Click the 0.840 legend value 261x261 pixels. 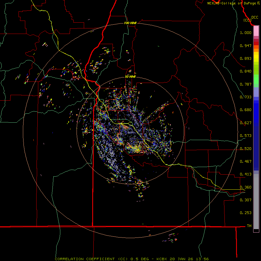[246, 71]
